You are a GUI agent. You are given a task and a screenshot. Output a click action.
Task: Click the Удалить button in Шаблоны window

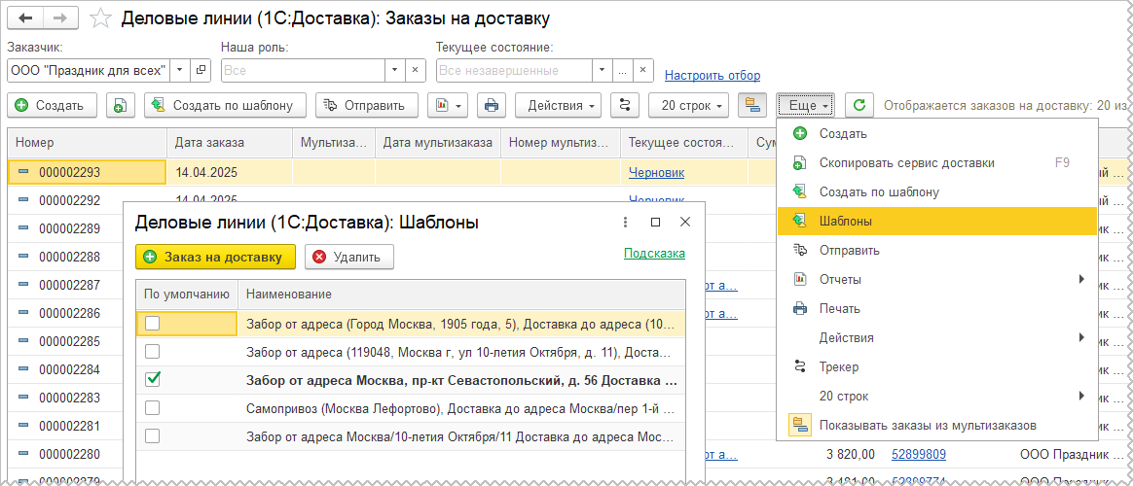pyautogui.click(x=348, y=257)
